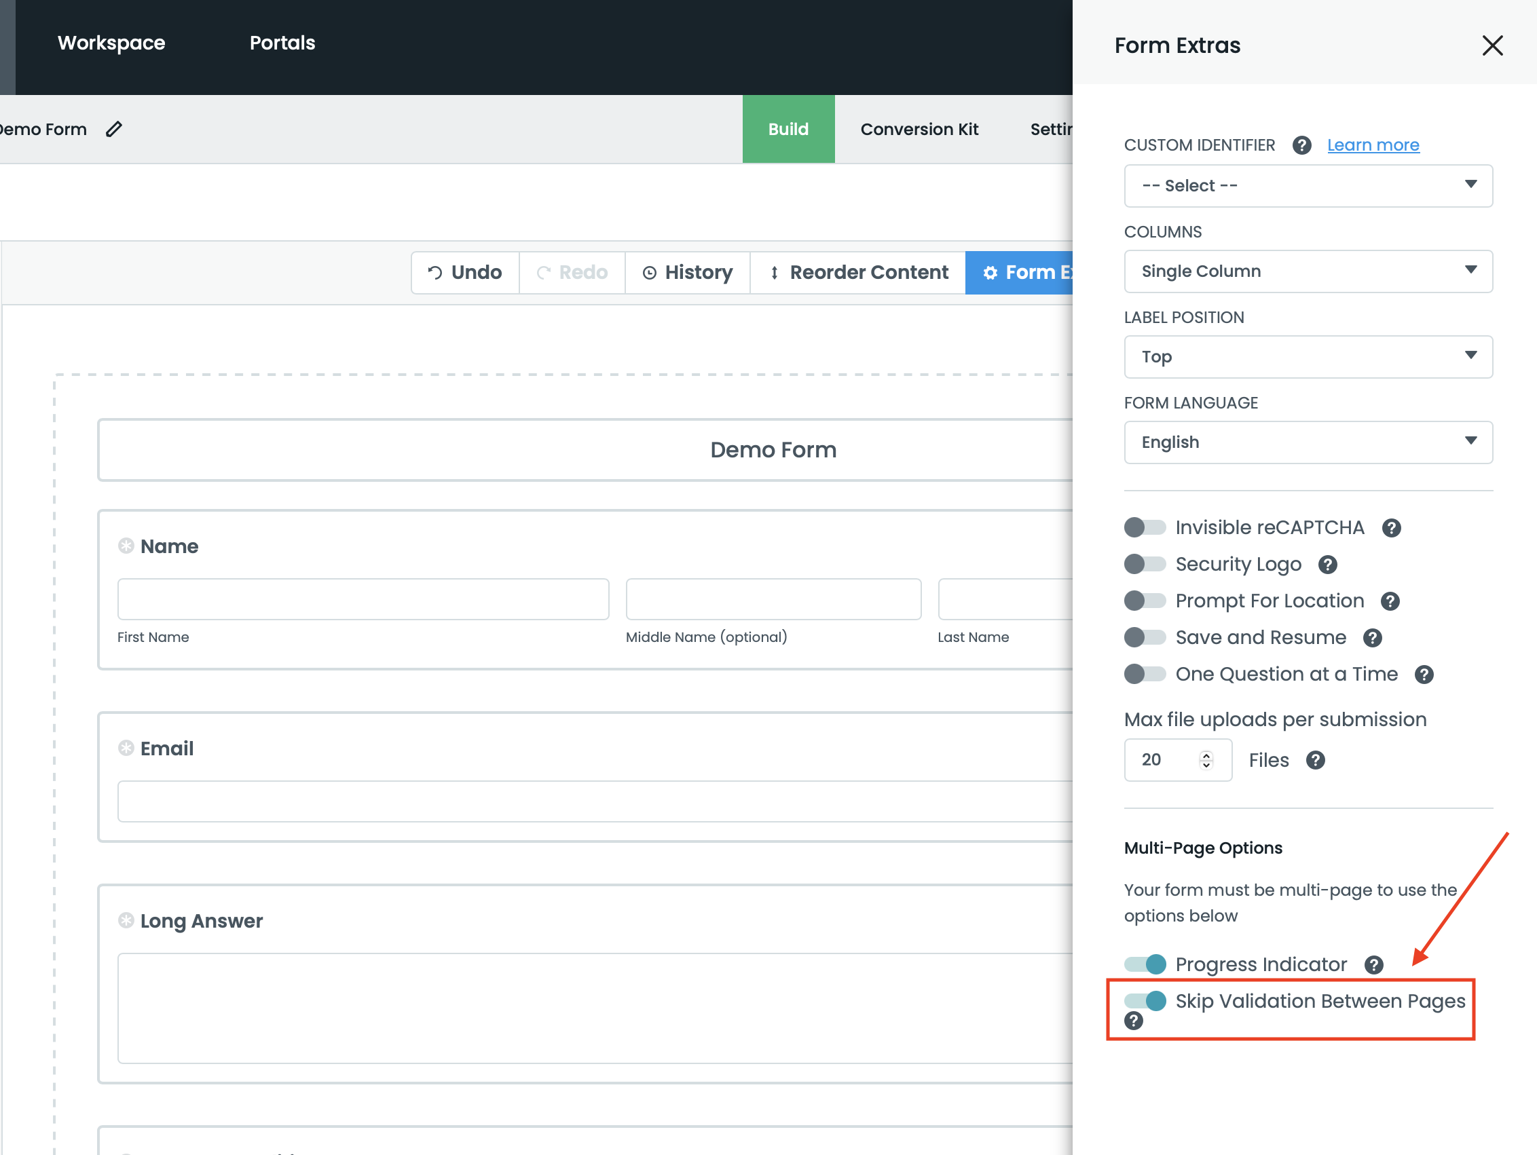Image resolution: width=1537 pixels, height=1155 pixels.
Task: Click help icon next to Files label
Action: tap(1314, 760)
